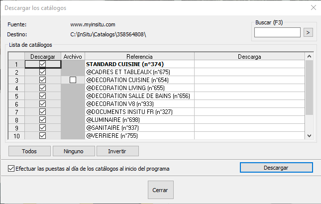
Task: Click Invertir to invert selection
Action: [117, 151]
